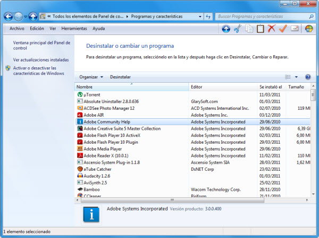
Task: Click the envelope icon in the toolbar
Action: 295,29
